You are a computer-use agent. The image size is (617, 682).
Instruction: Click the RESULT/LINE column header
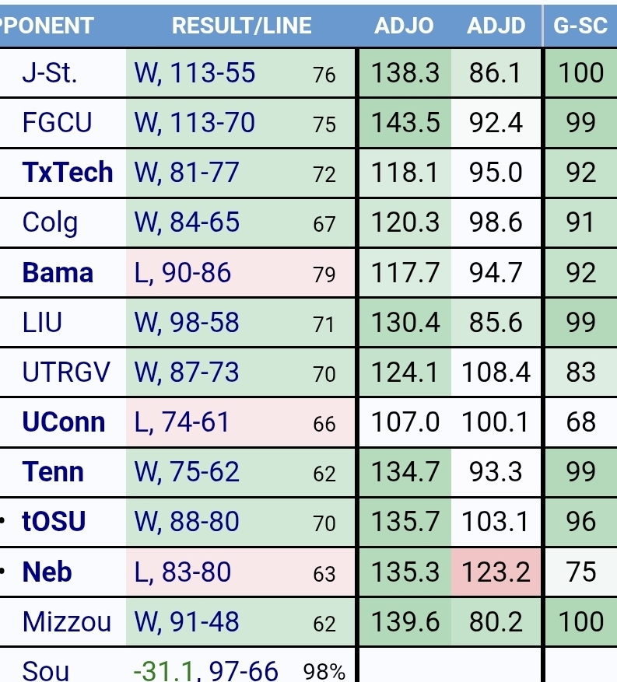click(241, 25)
